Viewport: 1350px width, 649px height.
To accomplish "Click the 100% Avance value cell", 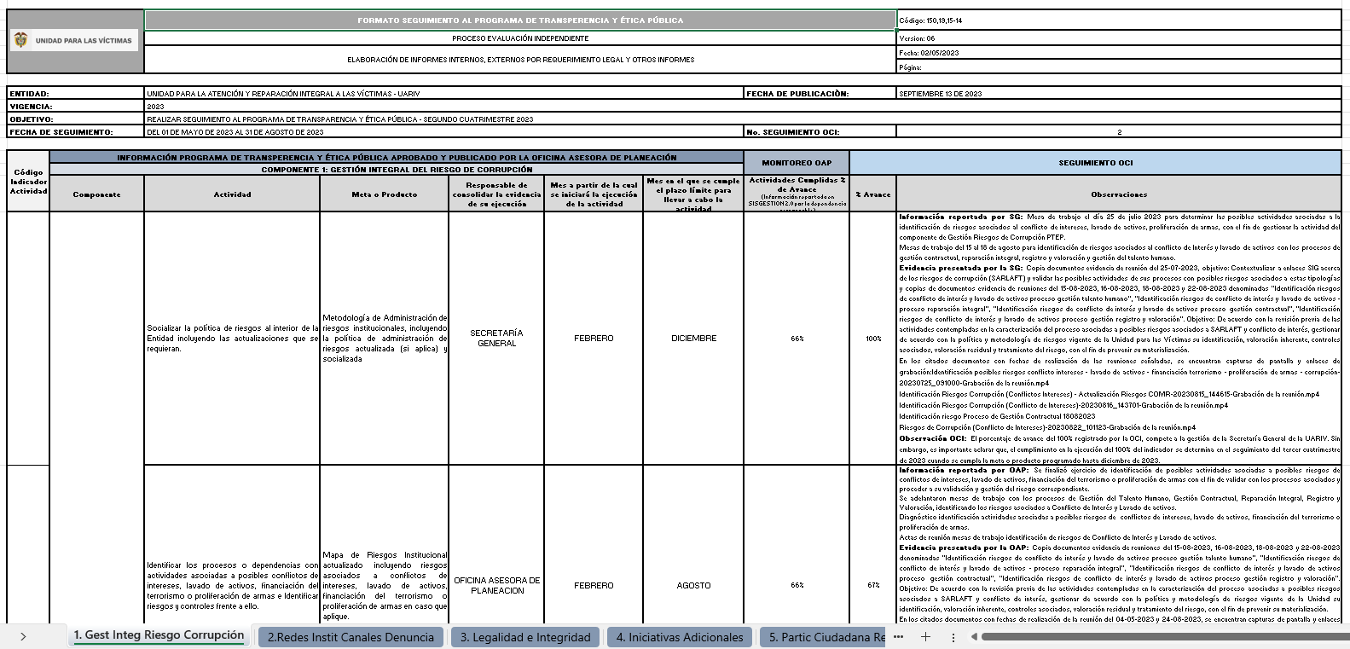I will point(872,339).
